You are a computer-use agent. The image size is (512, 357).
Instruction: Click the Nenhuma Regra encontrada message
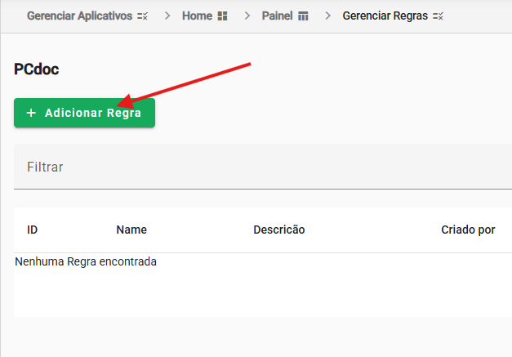[86, 262]
